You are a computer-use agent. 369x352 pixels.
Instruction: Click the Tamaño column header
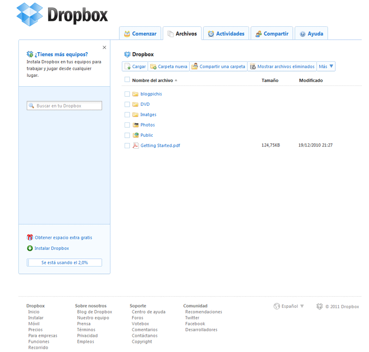click(270, 80)
